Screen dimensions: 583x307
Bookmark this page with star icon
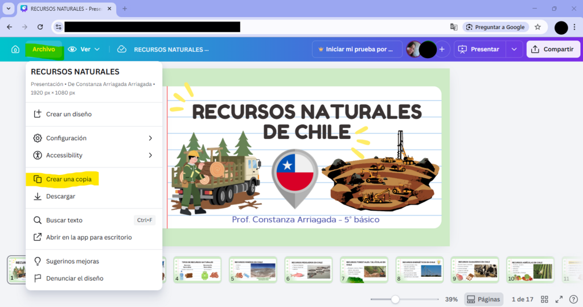coord(537,27)
